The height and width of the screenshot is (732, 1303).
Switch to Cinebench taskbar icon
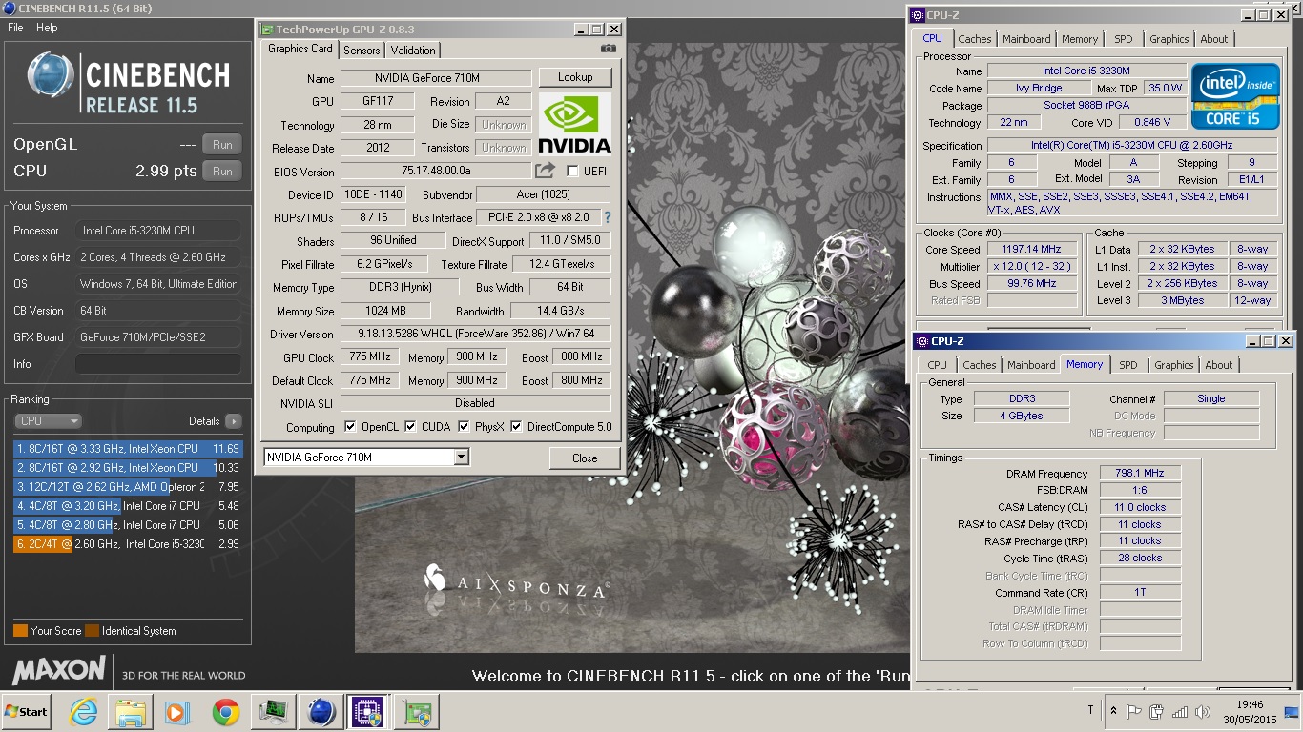321,712
